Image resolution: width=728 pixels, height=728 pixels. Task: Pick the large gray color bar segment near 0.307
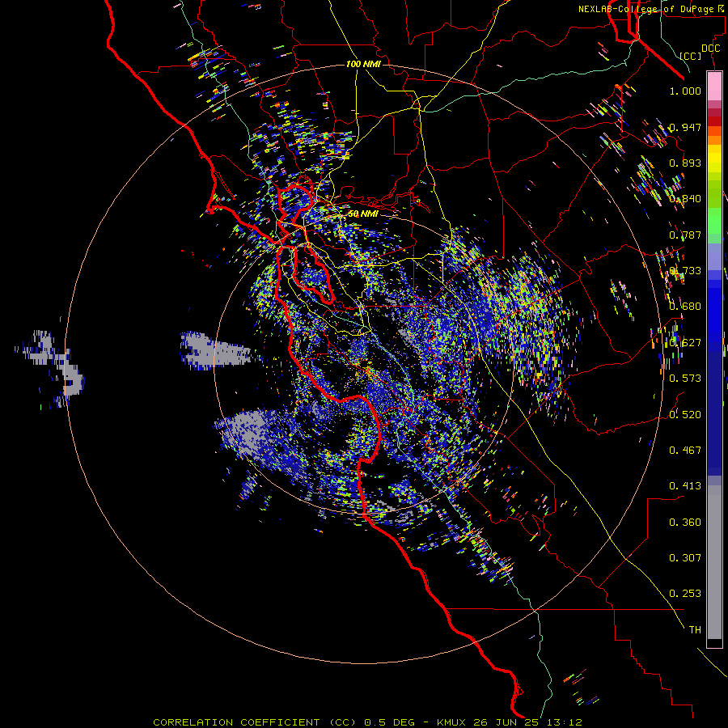(x=714, y=562)
